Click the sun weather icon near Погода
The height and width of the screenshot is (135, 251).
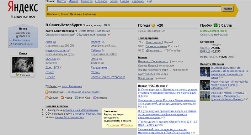[x=153, y=25]
